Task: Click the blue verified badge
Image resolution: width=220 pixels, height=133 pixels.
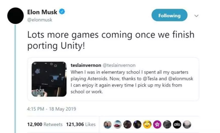Action: click(62, 12)
